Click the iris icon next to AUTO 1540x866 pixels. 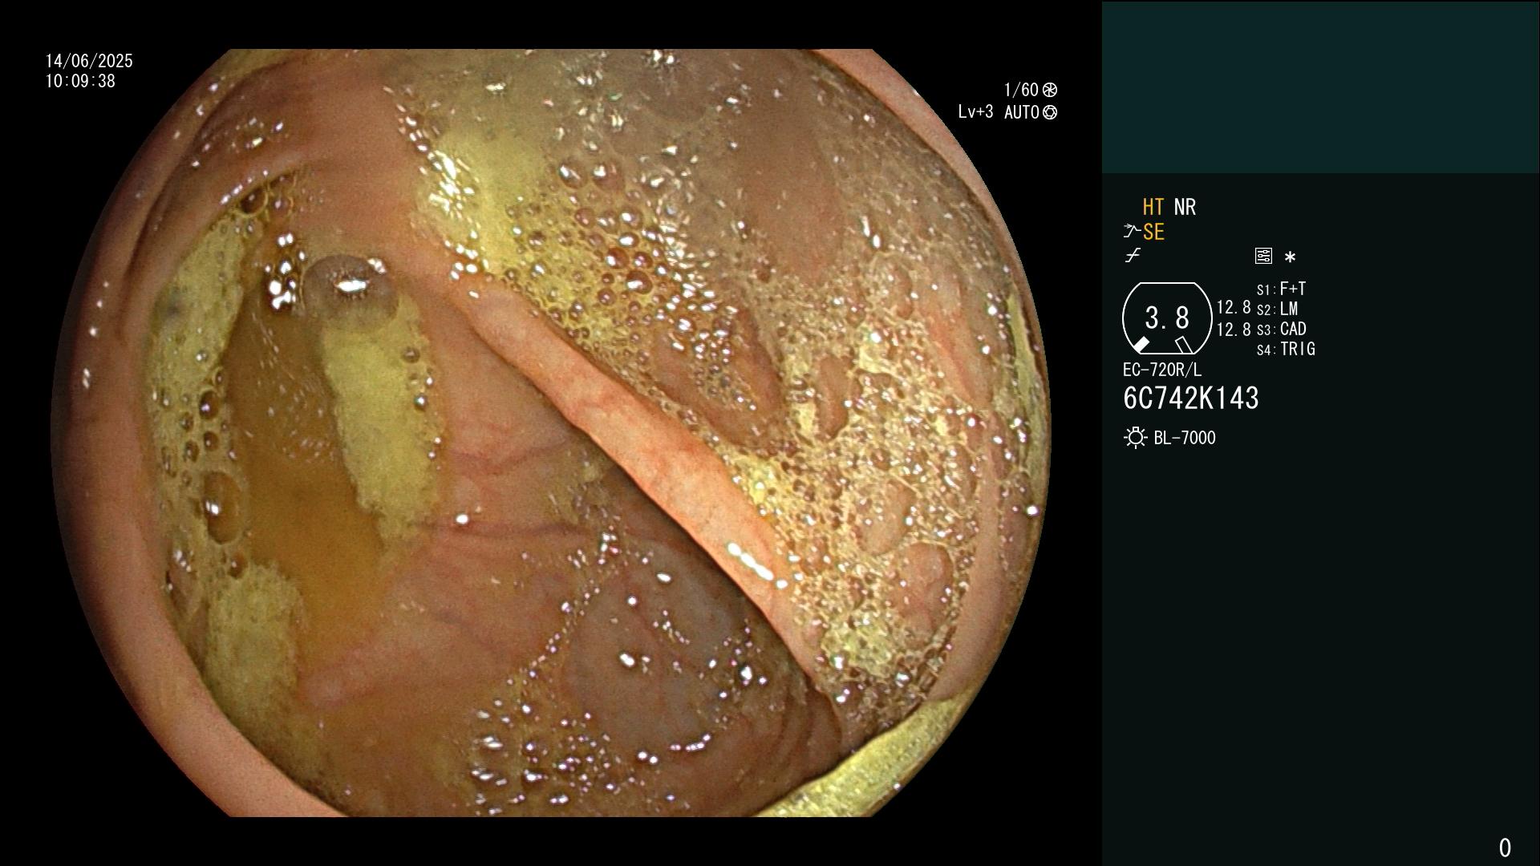(1050, 112)
